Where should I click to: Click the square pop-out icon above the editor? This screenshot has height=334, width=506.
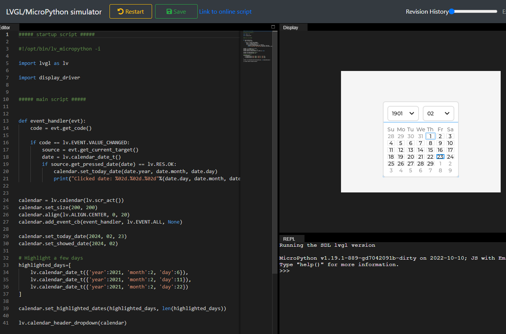pos(273,27)
